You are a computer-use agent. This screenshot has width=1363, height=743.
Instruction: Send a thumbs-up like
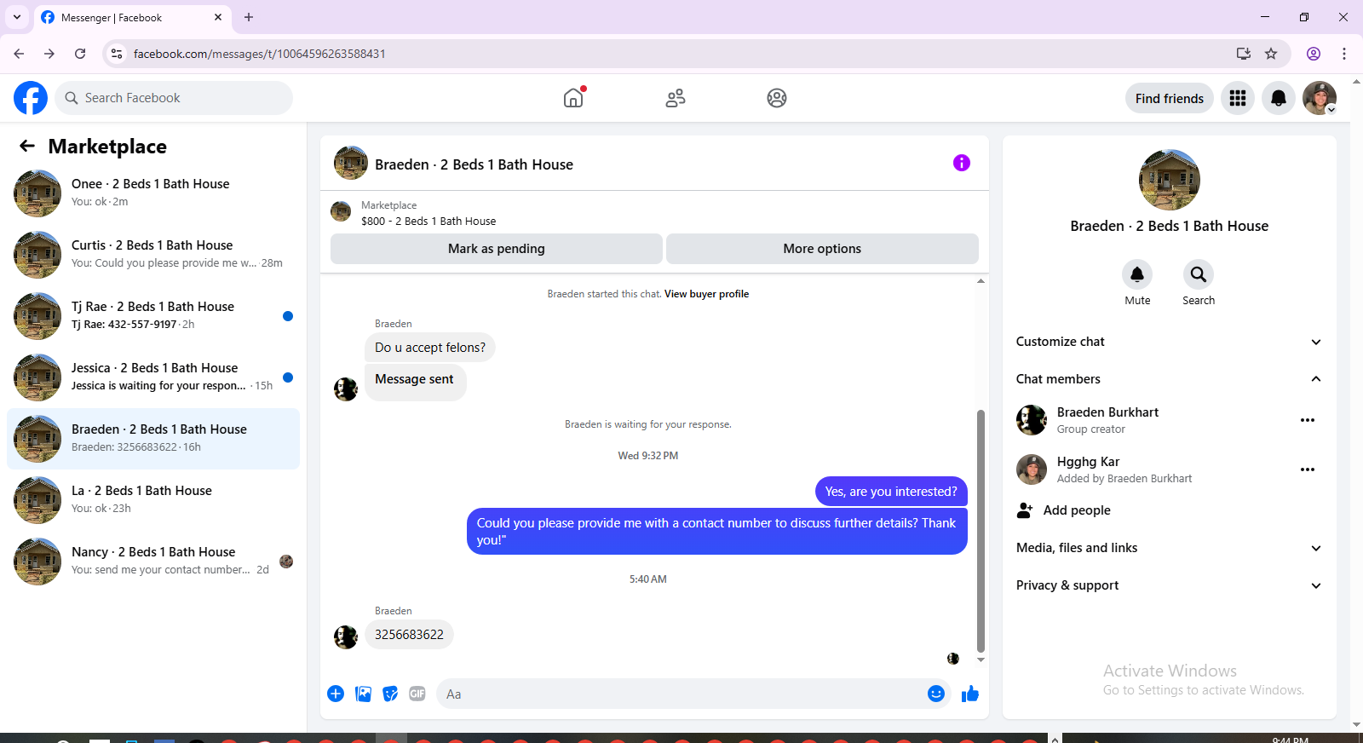pos(970,694)
